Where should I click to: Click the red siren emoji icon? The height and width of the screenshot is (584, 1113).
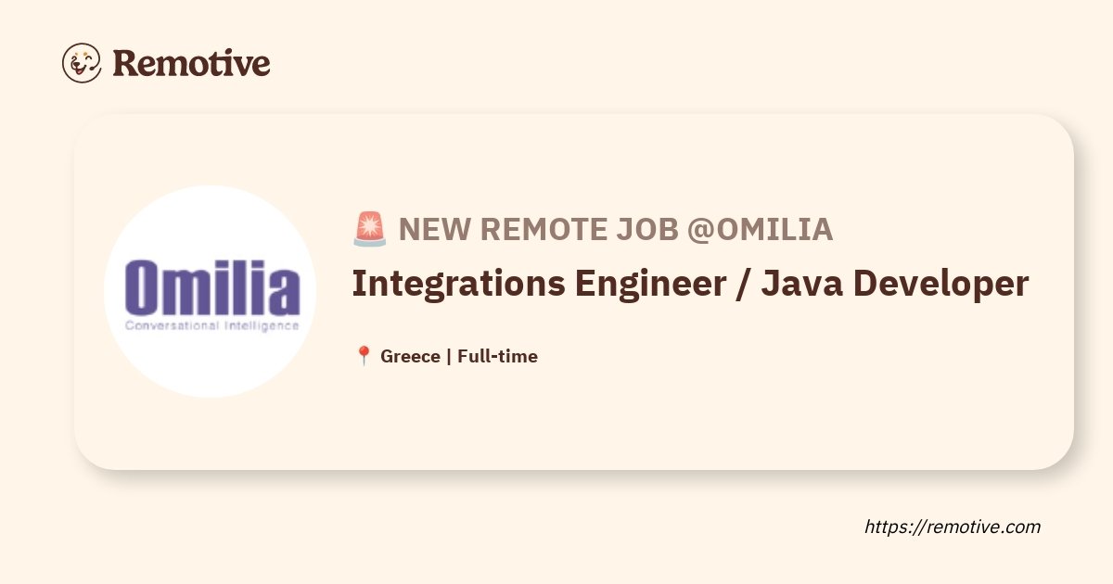click(370, 229)
